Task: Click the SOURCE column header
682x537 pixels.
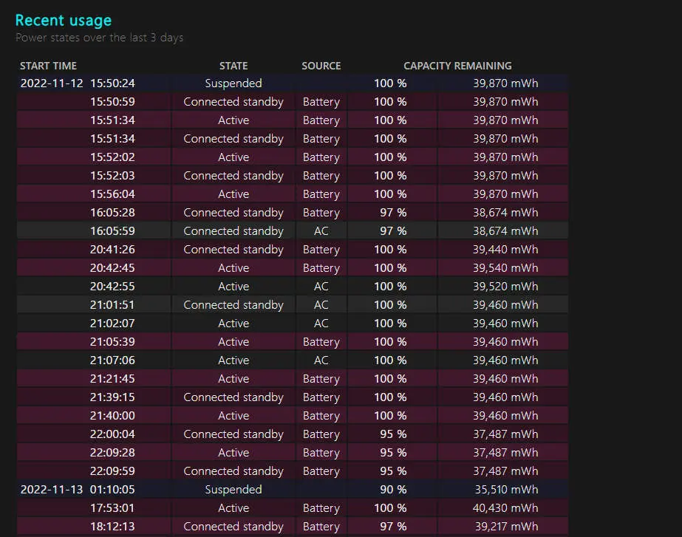Action: 321,66
